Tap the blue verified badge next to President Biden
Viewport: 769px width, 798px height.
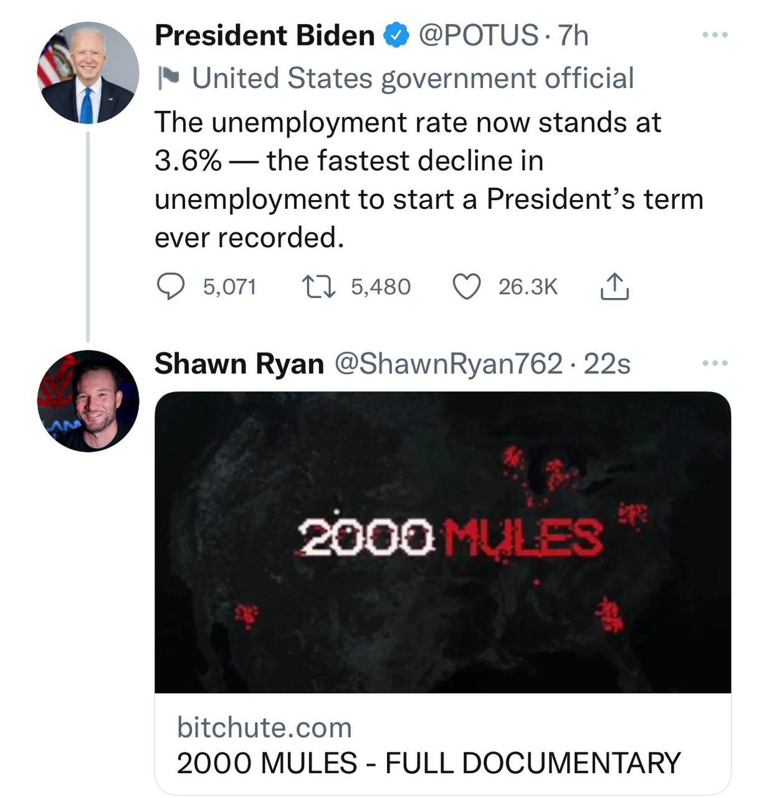(395, 36)
